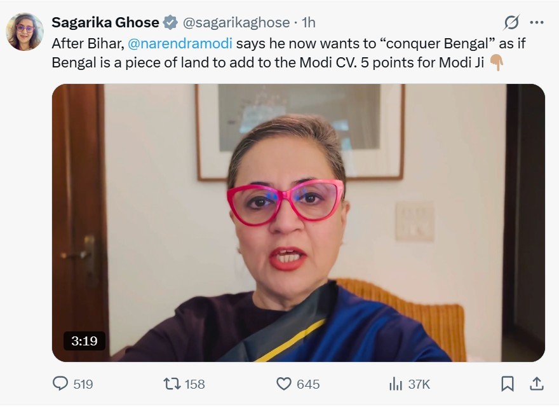Open the @narendramodi mention link
Screen dimensions: 559x409
coord(180,45)
